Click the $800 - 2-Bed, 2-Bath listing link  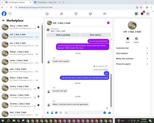coord(58,31)
